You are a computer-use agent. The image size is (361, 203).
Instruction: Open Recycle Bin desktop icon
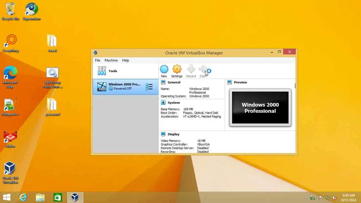(x=10, y=11)
